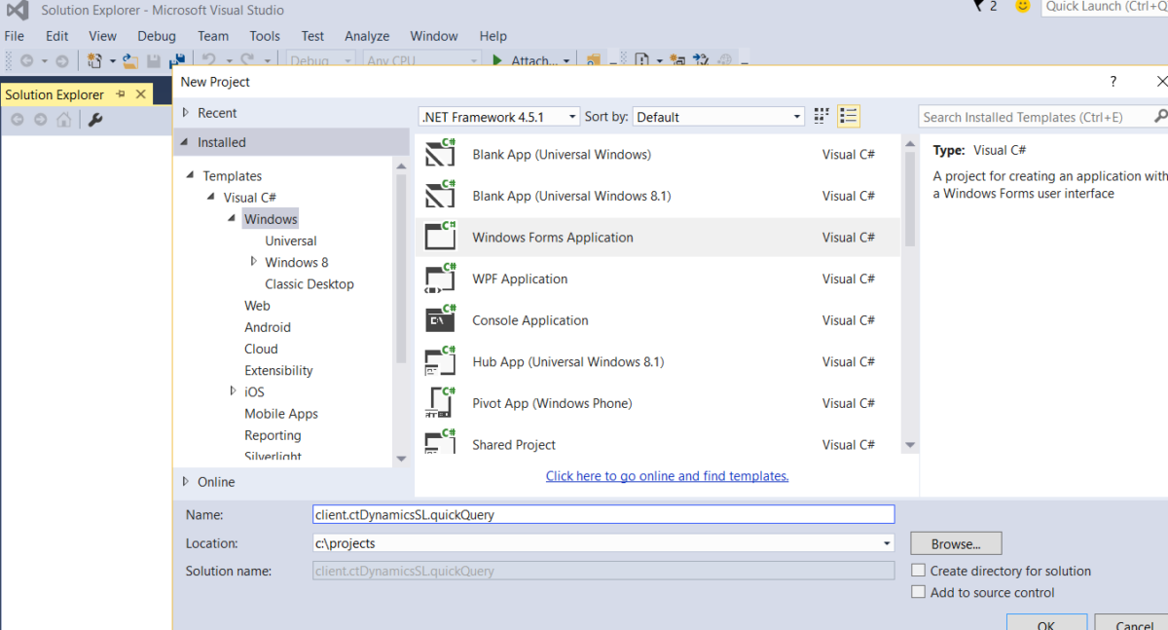Open the Debug menu

point(157,36)
